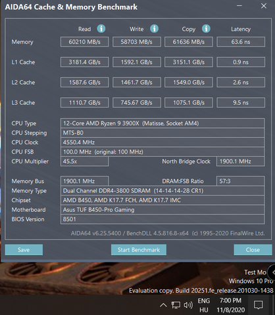Select L3 Cache write value 745.67 GB/s
The height and width of the screenshot is (315, 275).
pyautogui.click(x=137, y=102)
